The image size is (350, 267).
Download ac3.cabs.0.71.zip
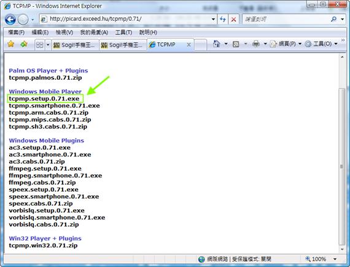click(x=37, y=161)
